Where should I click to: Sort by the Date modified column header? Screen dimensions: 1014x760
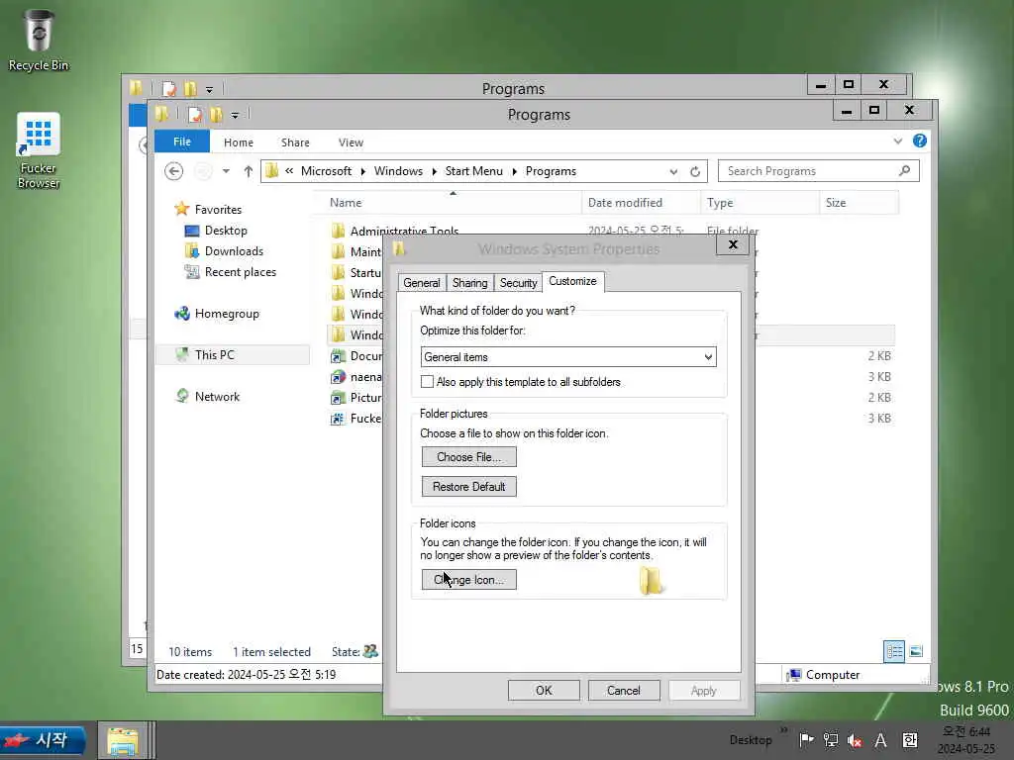(641, 203)
